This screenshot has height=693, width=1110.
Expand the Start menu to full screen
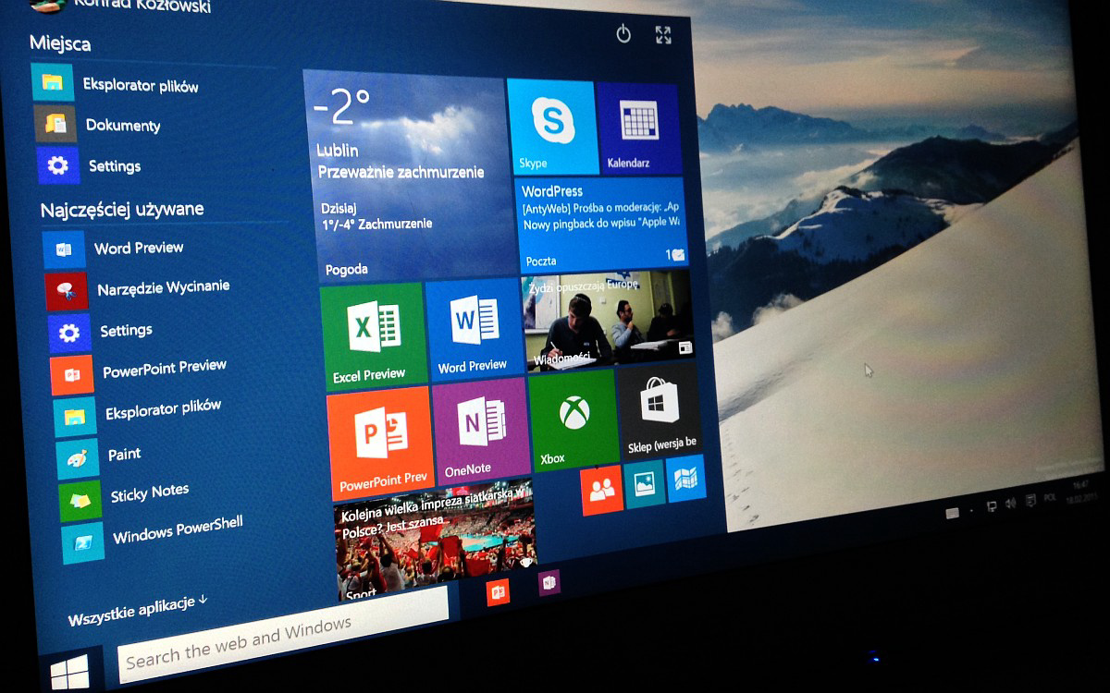663,35
